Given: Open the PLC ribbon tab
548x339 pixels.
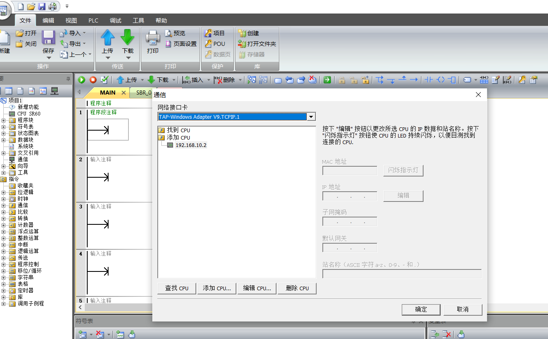Looking at the screenshot, I should pyautogui.click(x=93, y=20).
